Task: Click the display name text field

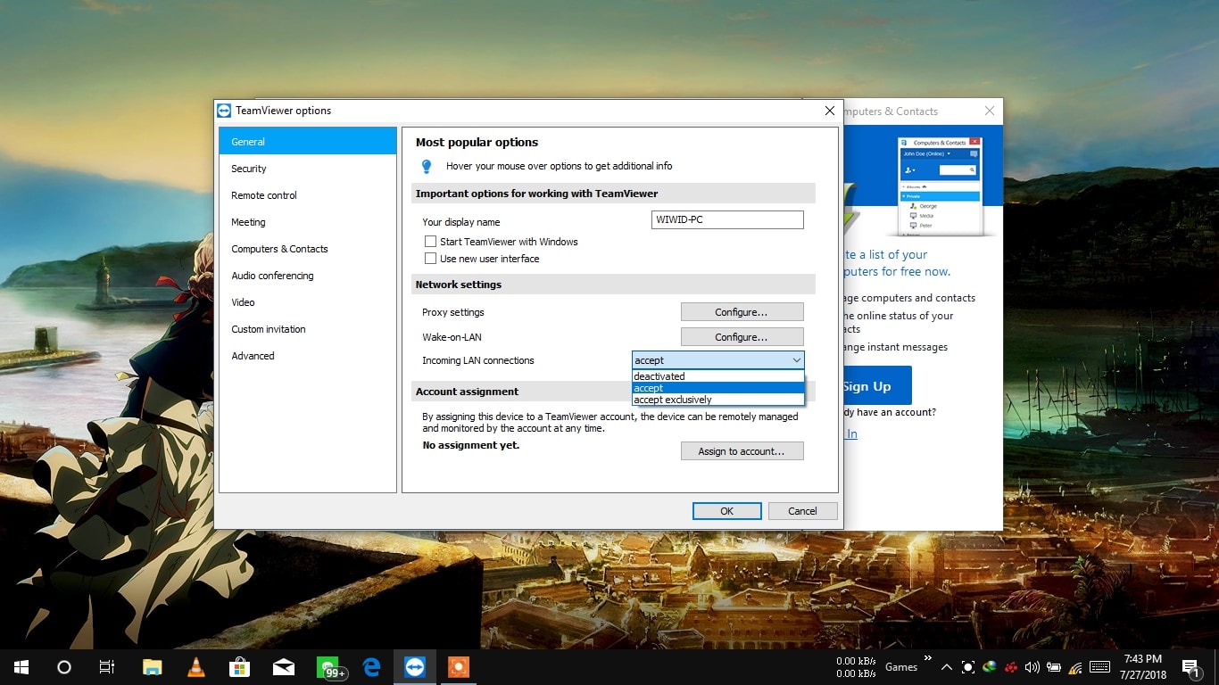Action: [727, 220]
